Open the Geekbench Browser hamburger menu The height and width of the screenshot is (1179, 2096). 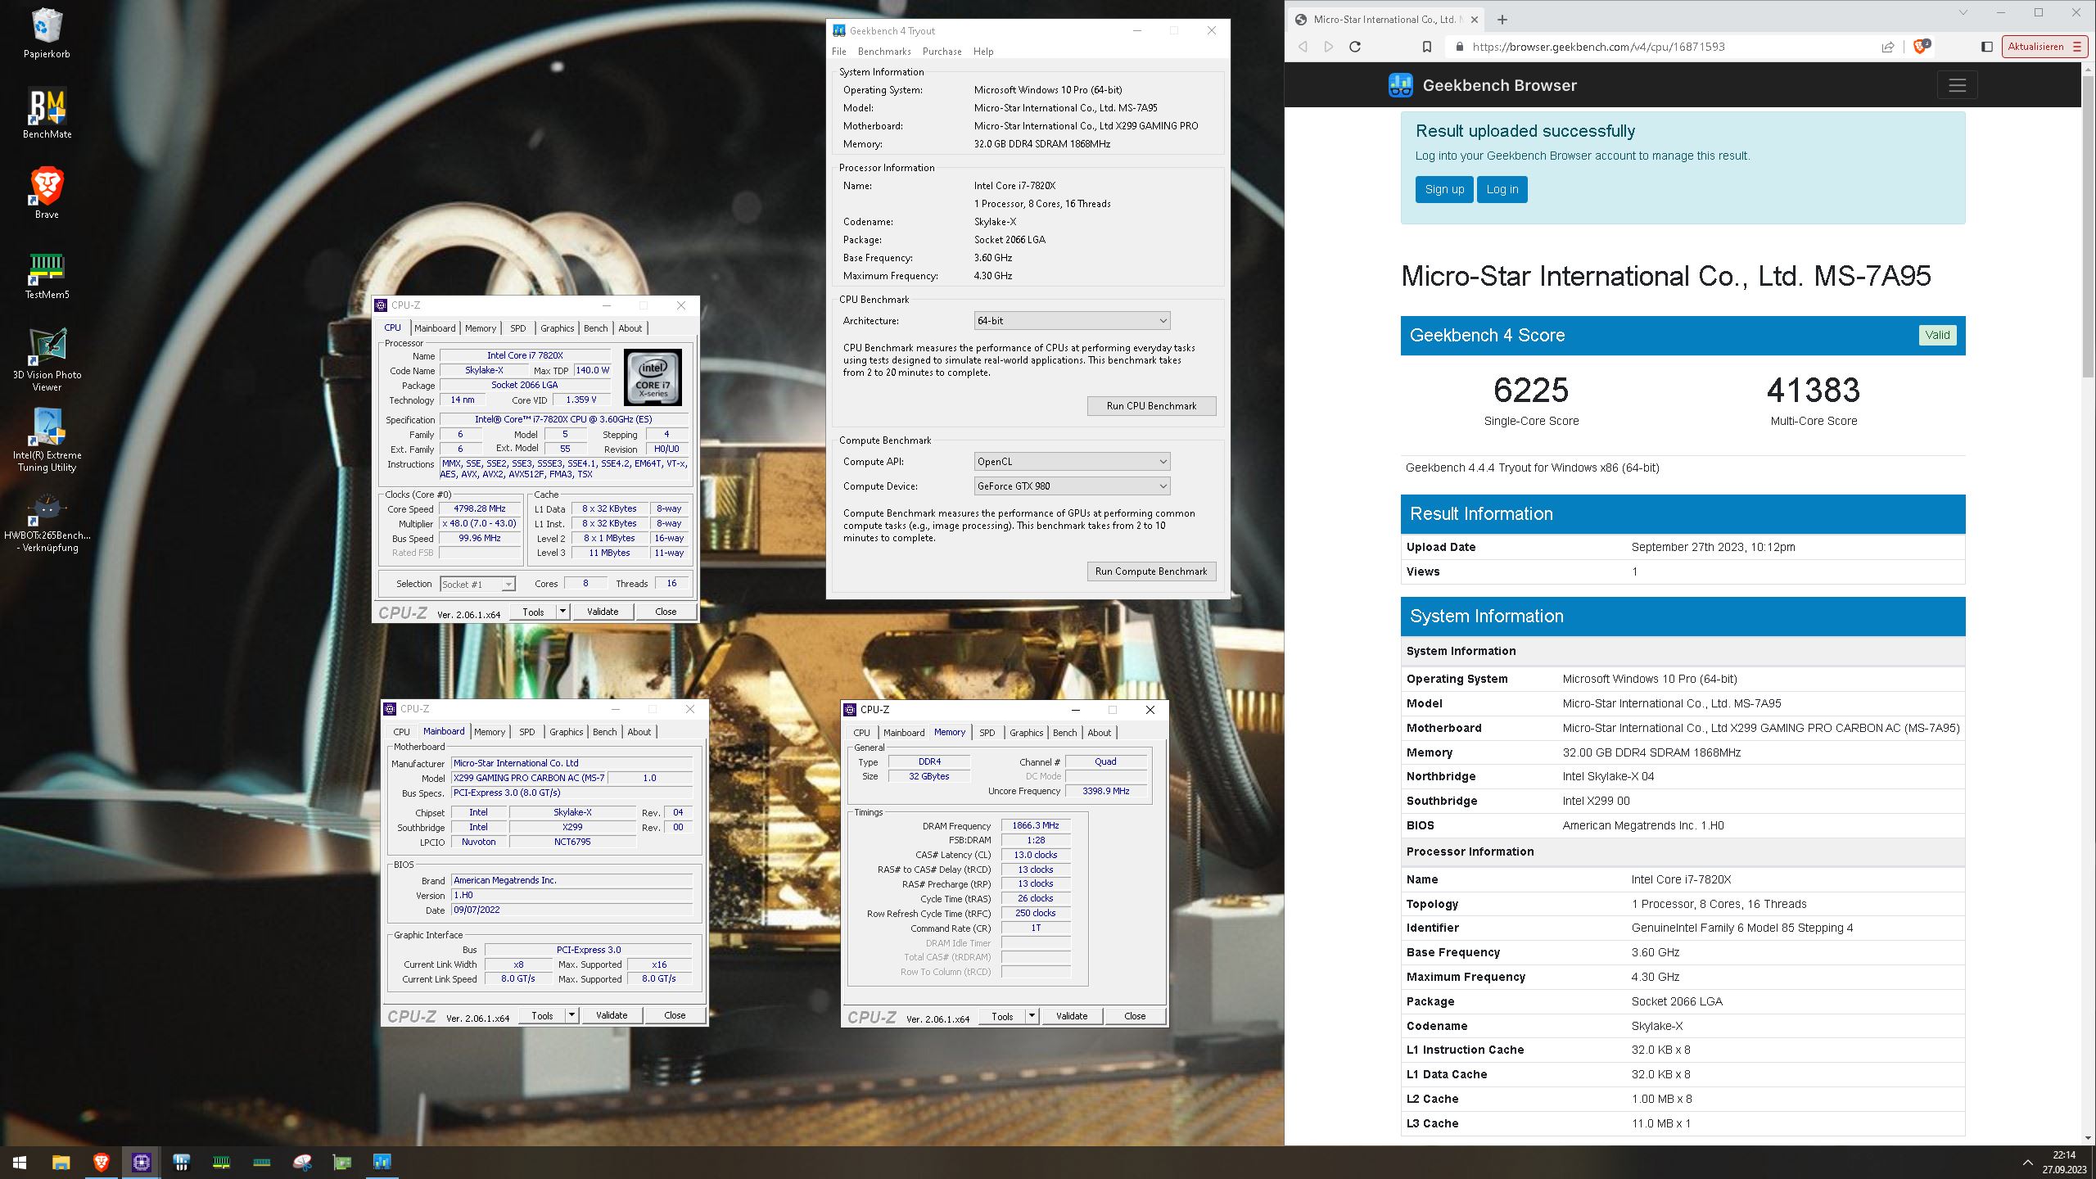[x=1957, y=85]
